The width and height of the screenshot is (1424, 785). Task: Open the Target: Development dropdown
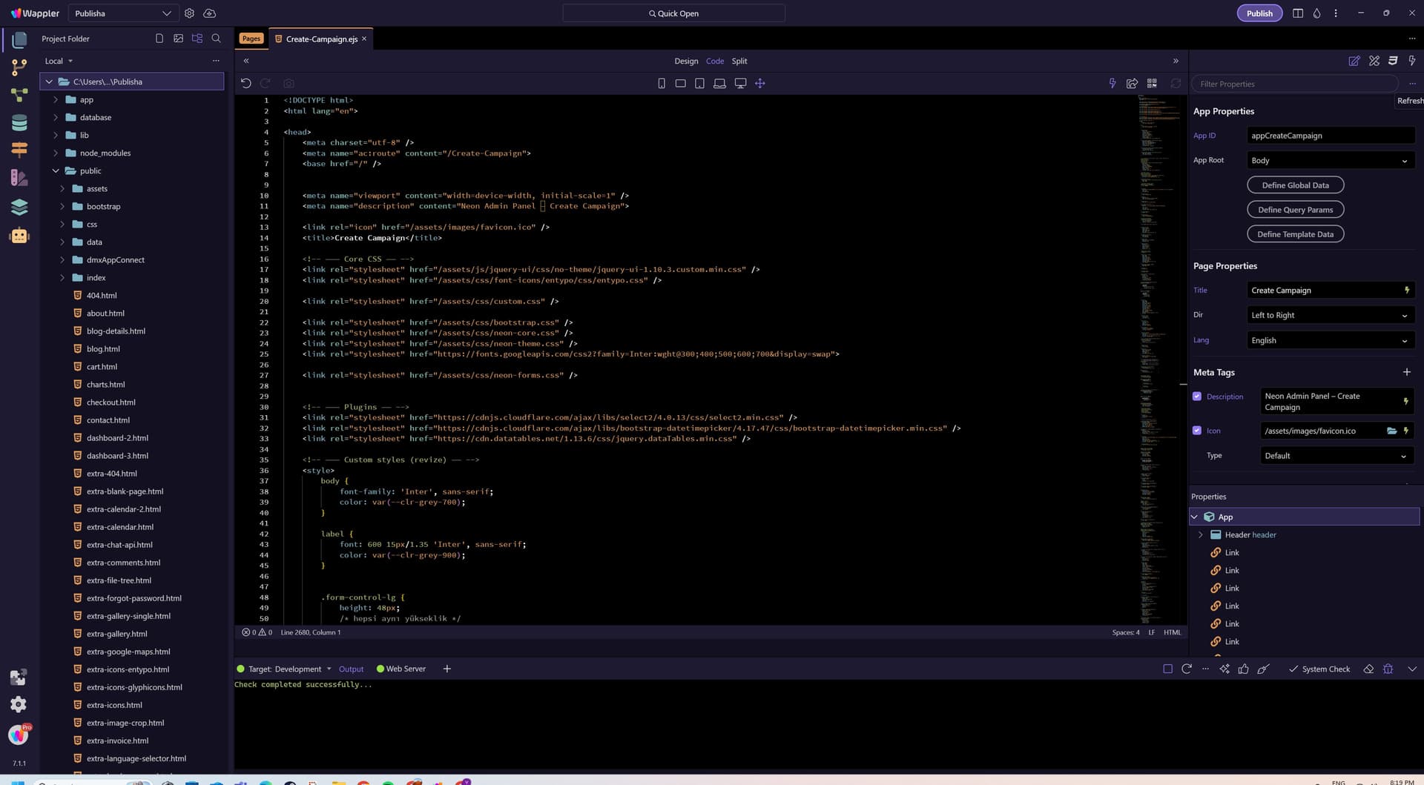pos(289,669)
